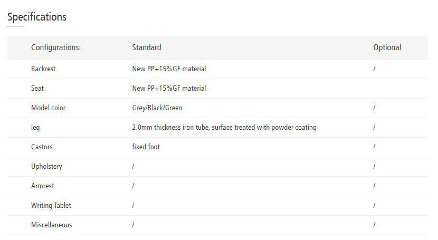Select the Configurations column header

[x=56, y=47]
